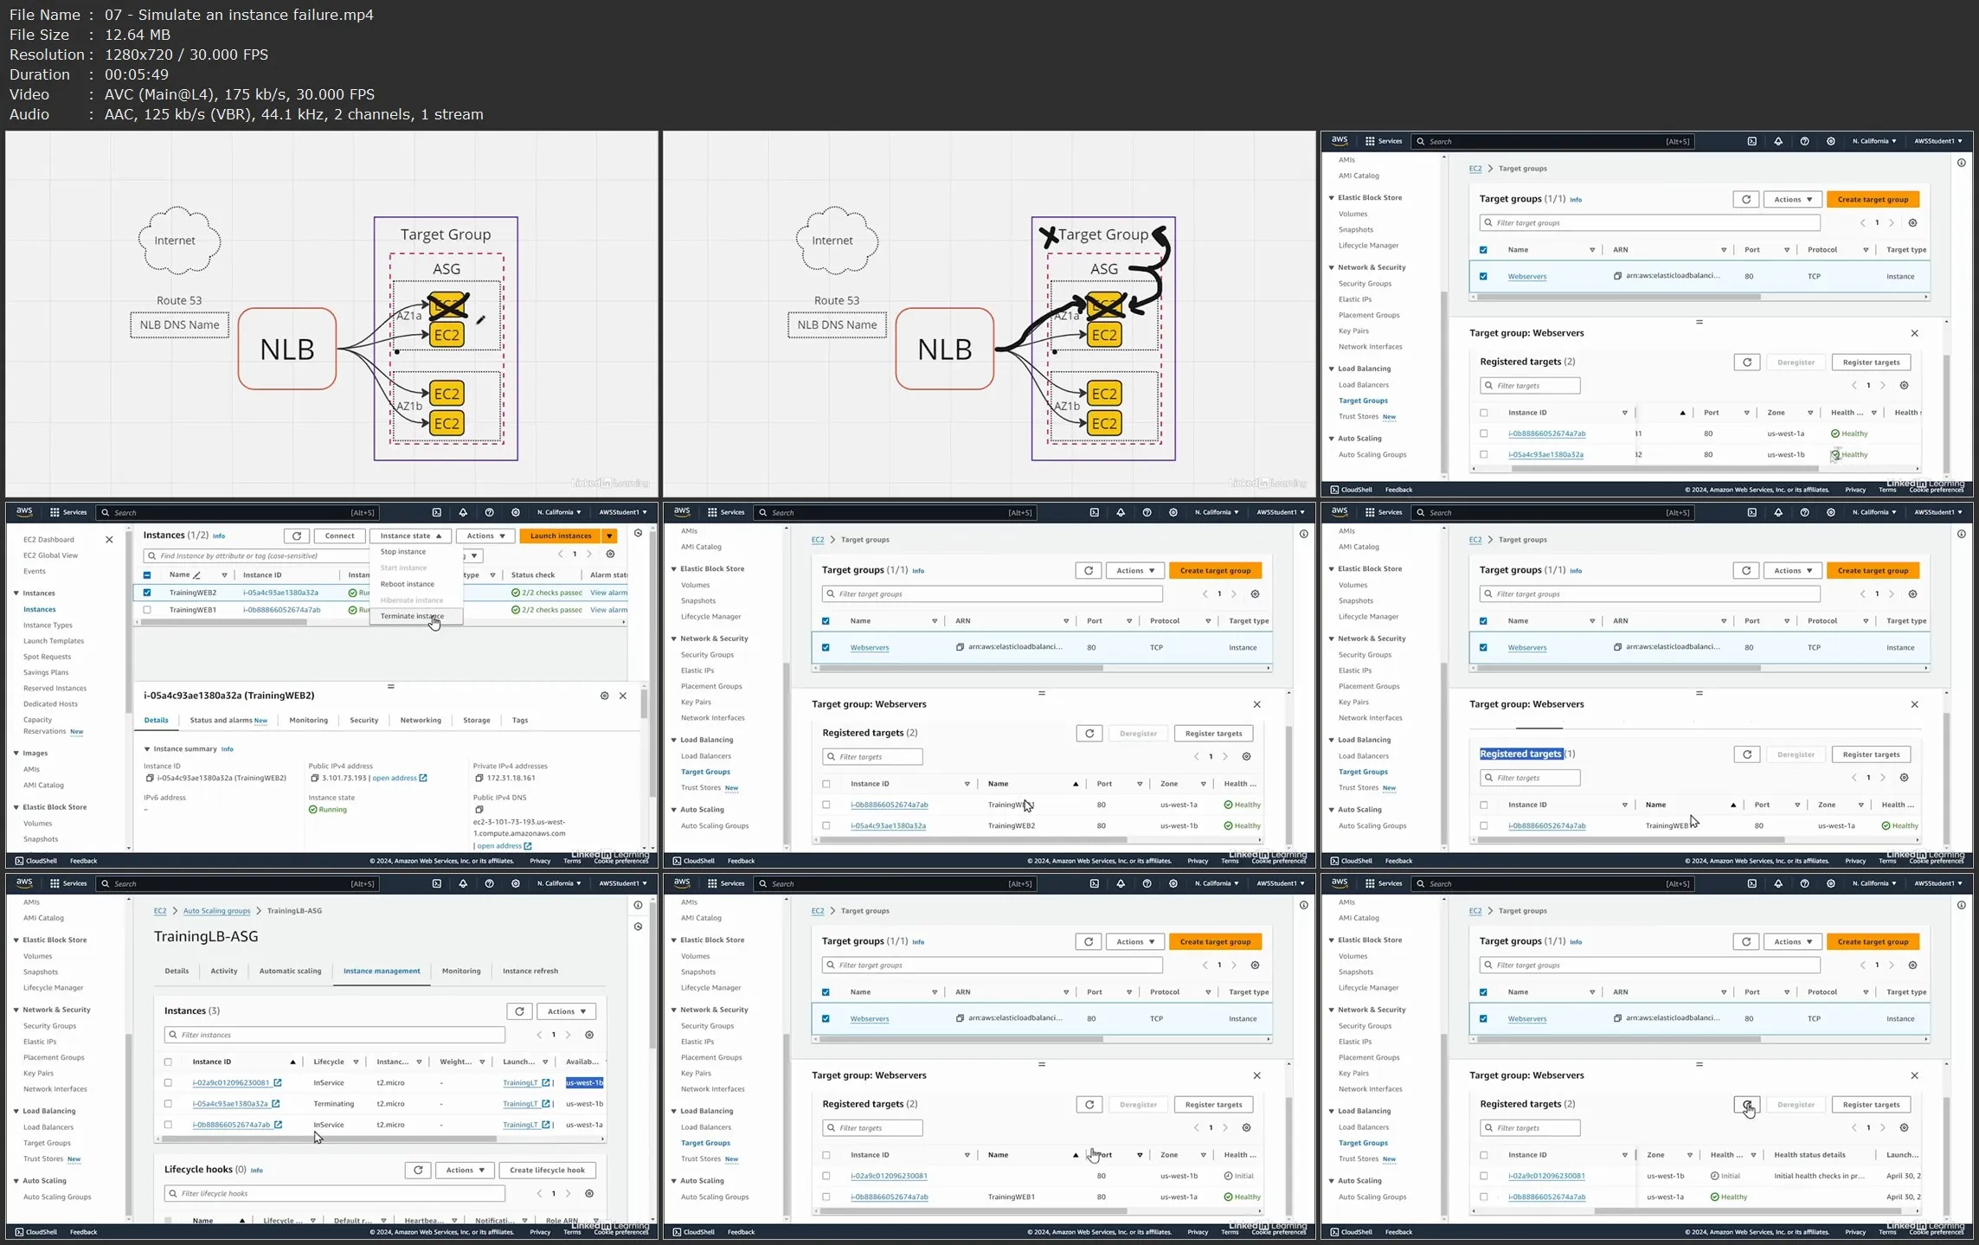
Task: Click refresh icon in Lifecycle hooks panel
Action: click(x=418, y=1170)
